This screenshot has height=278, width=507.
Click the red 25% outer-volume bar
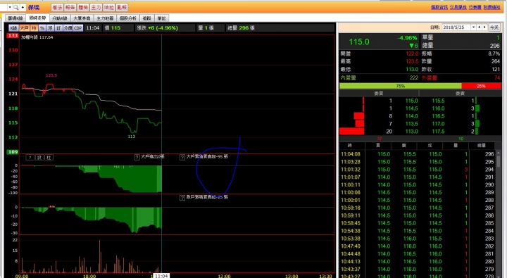coord(481,86)
